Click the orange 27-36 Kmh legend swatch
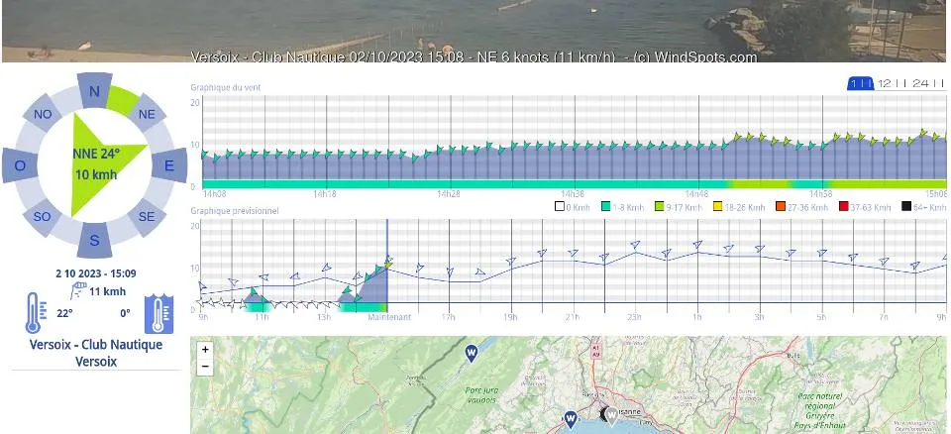The width and height of the screenshot is (951, 434). click(x=780, y=206)
